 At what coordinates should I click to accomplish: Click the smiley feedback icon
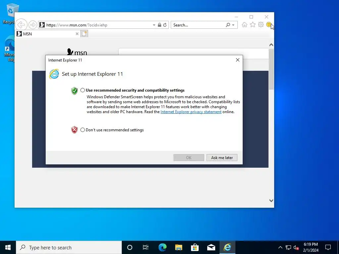(x=269, y=24)
